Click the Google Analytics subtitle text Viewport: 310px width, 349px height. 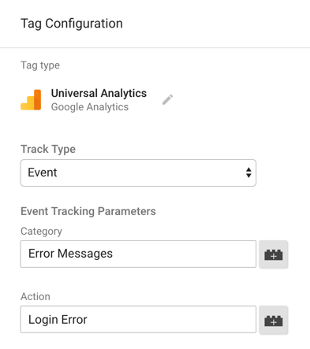click(x=90, y=107)
